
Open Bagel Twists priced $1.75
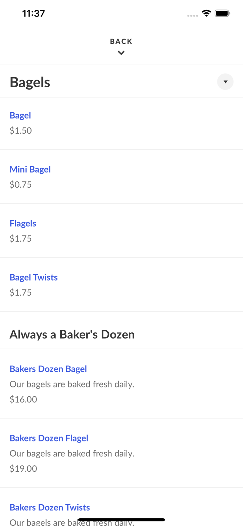coord(33,277)
